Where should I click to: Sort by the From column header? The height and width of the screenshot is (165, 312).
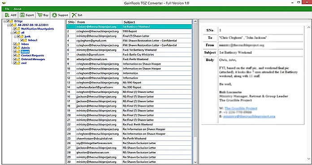(x=99, y=22)
